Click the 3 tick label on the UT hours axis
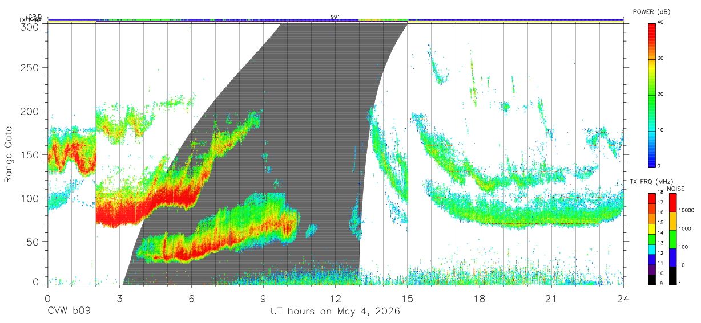Viewport: 701px width, 323px height. [119, 298]
